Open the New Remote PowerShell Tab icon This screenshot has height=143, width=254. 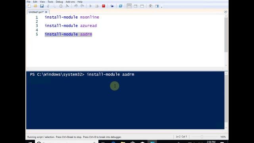coord(112,6)
